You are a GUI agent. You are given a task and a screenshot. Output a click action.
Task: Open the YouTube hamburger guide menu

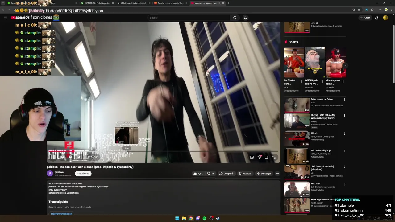click(x=5, y=18)
